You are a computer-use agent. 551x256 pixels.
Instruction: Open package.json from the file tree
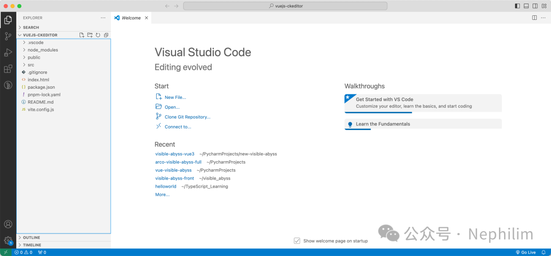pyautogui.click(x=41, y=87)
